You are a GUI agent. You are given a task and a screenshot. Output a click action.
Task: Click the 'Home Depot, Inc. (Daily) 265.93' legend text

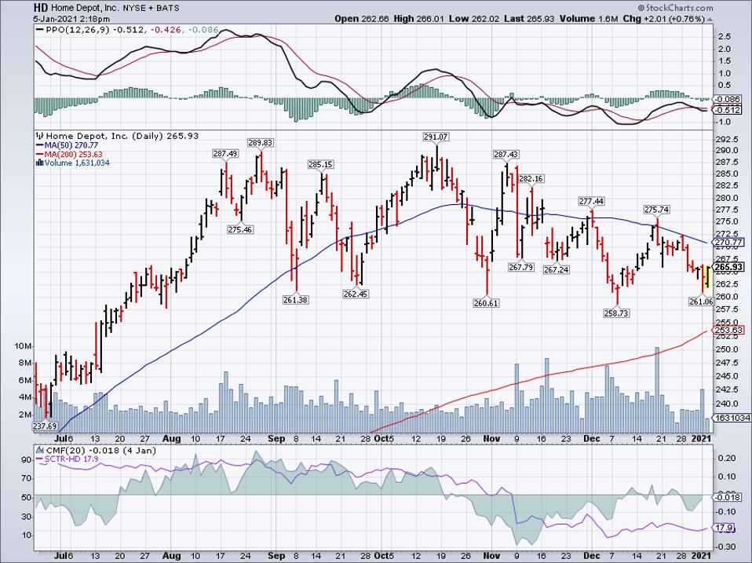pos(122,136)
